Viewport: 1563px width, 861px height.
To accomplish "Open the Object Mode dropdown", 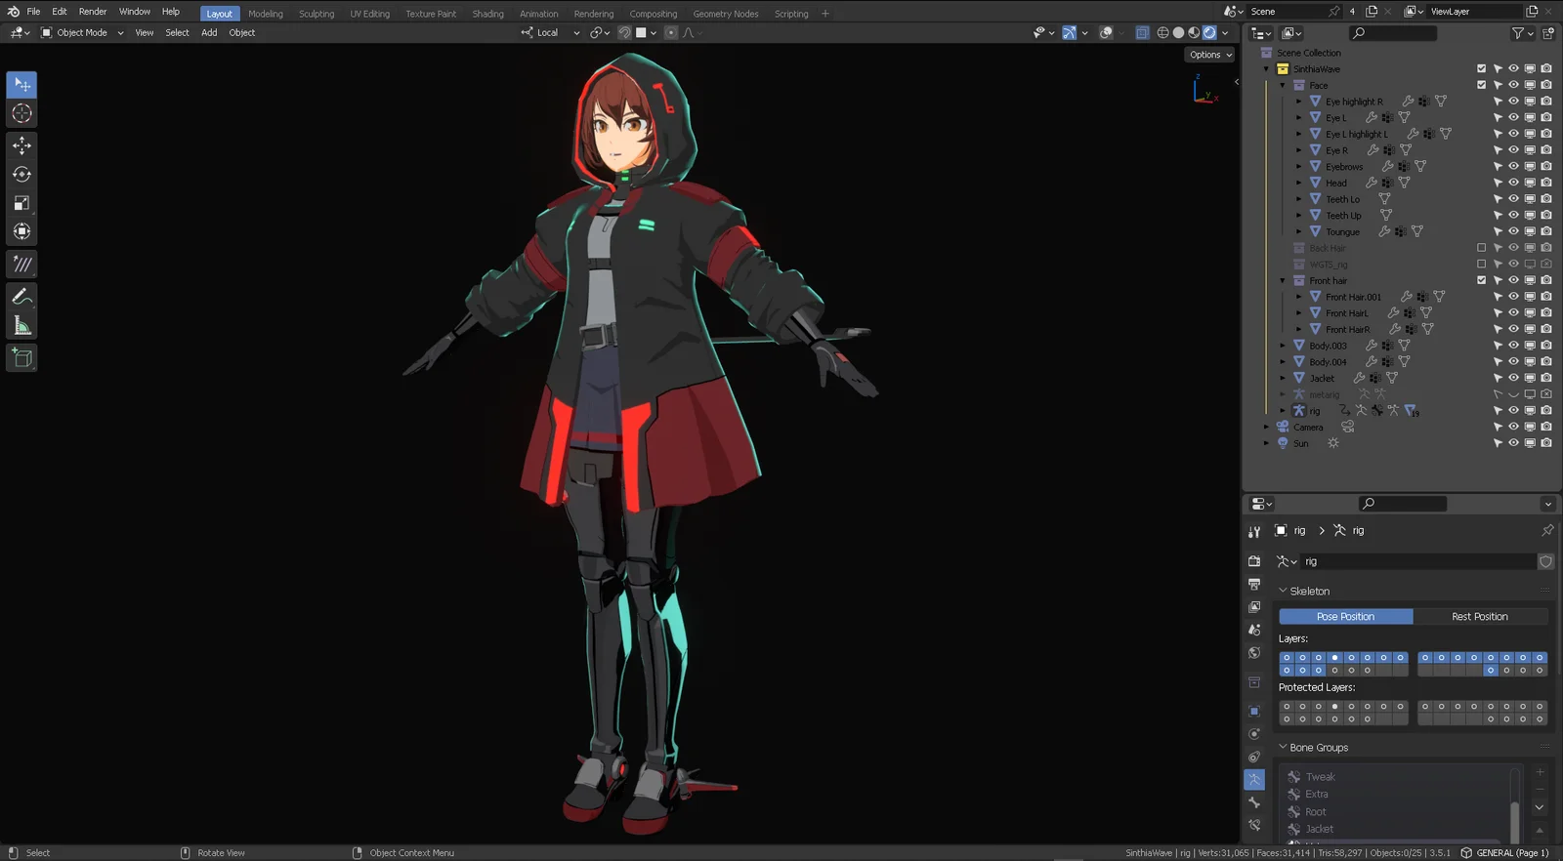I will tap(82, 32).
